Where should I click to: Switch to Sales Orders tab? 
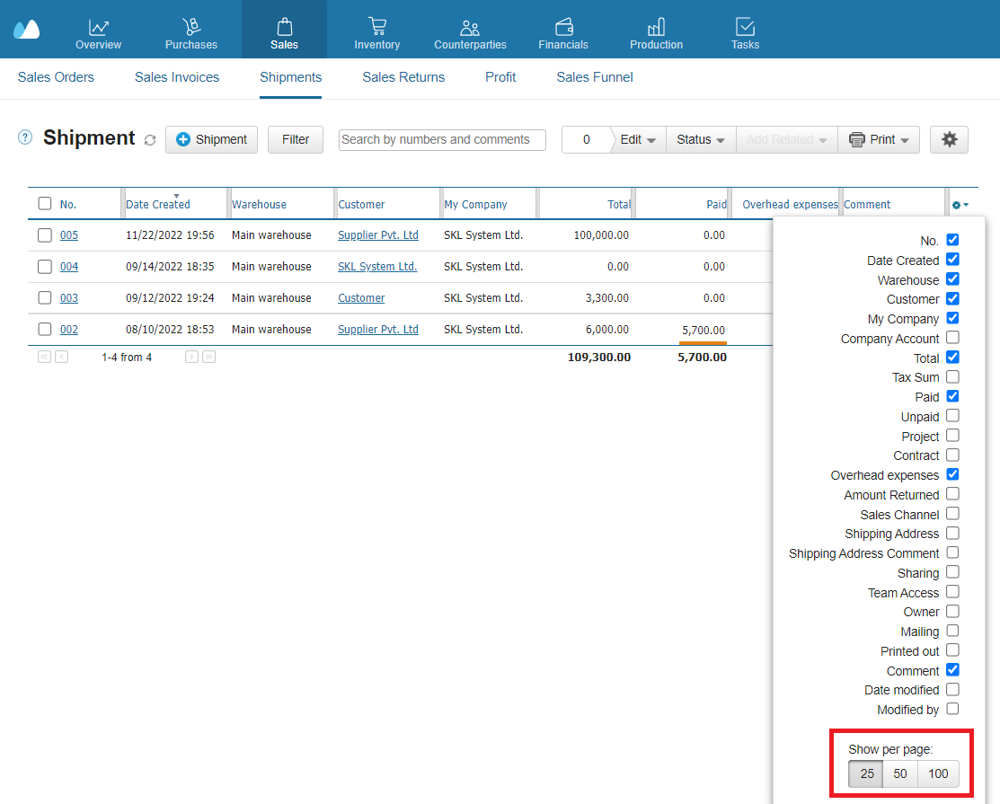coord(56,77)
